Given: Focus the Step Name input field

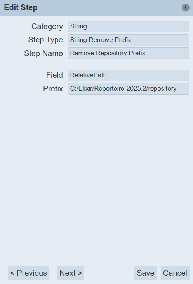Looking at the screenshot, I should click(129, 53).
